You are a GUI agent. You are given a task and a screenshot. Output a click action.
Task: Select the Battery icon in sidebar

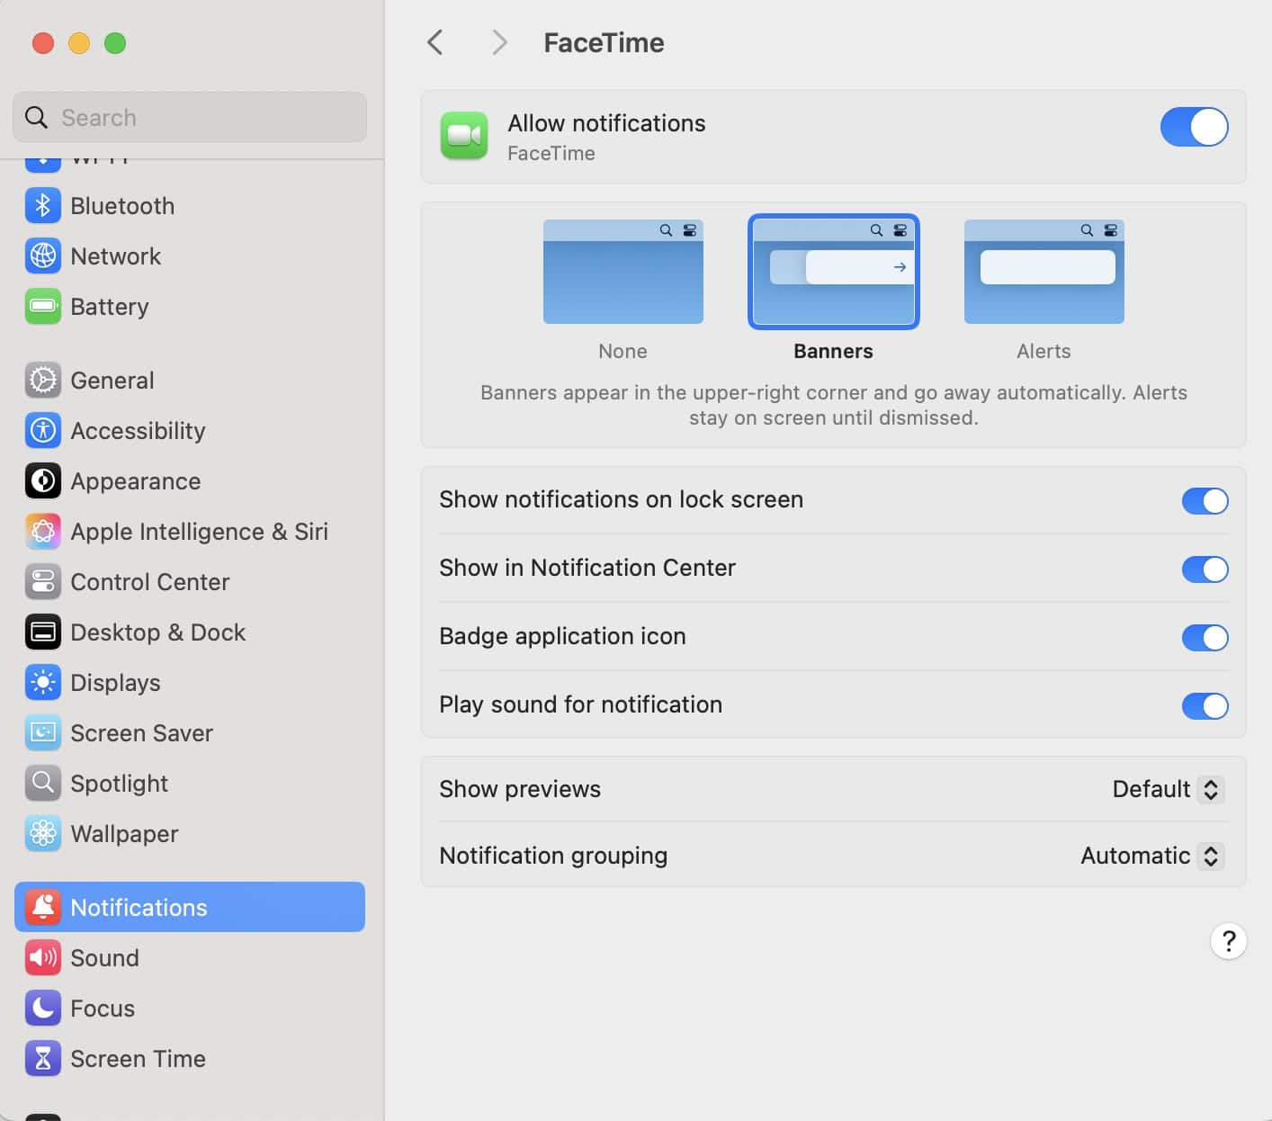[x=42, y=307]
